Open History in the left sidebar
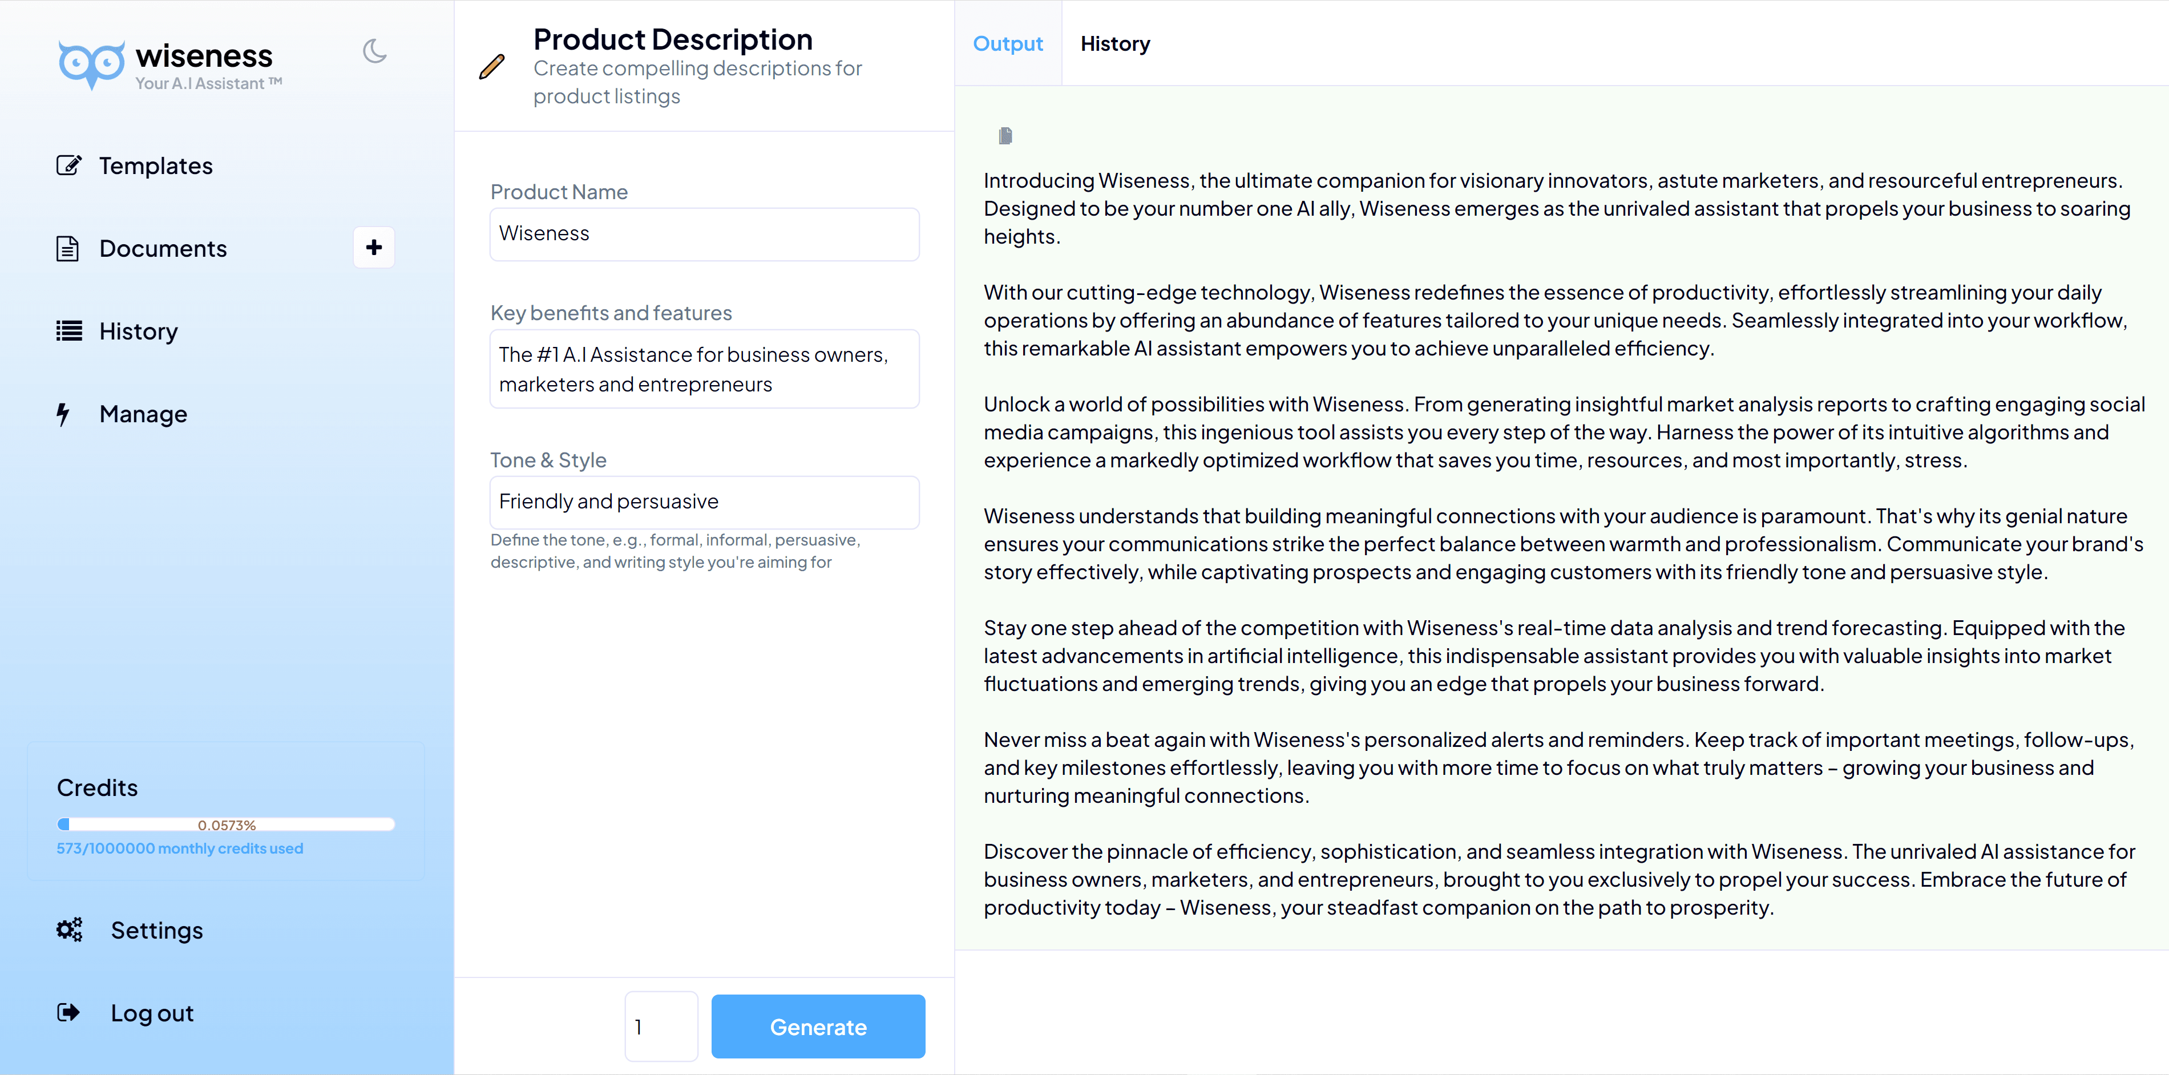Screen dimensions: 2169x1075 tap(138, 331)
